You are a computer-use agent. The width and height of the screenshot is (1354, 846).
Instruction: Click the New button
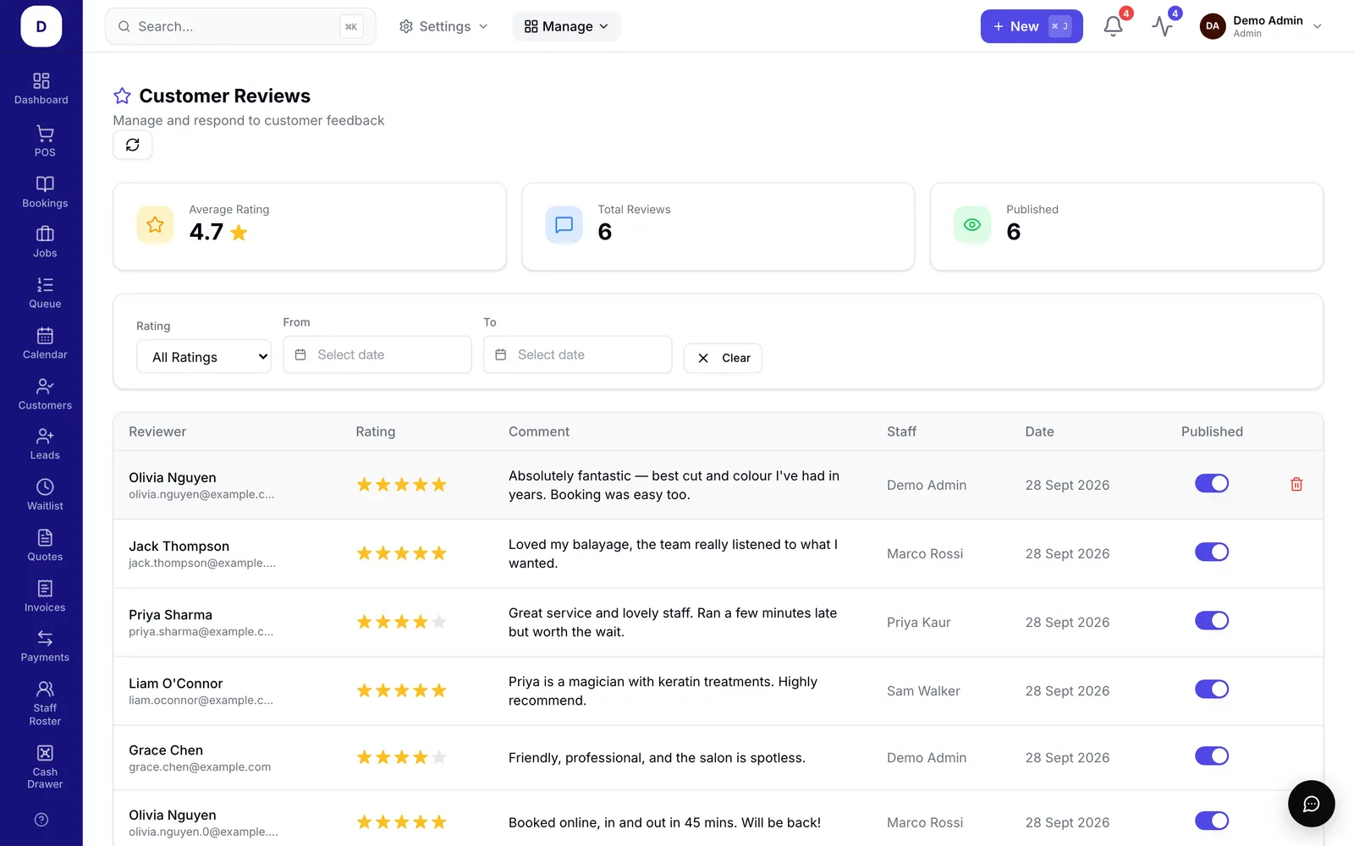pyautogui.click(x=1032, y=26)
